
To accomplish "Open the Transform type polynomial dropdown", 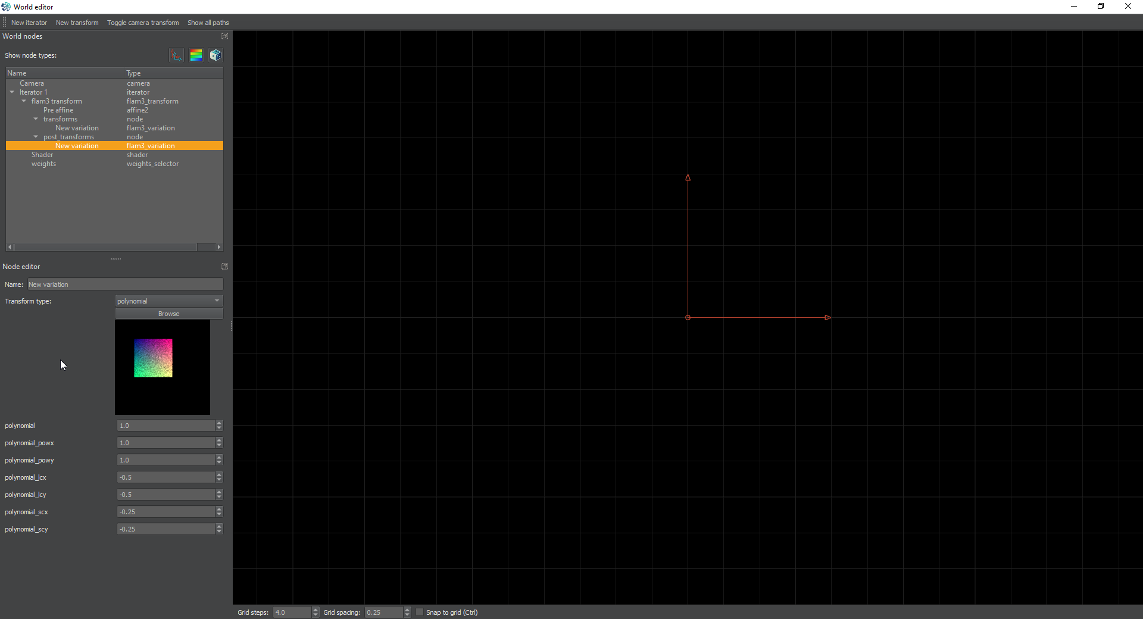I will click(169, 301).
